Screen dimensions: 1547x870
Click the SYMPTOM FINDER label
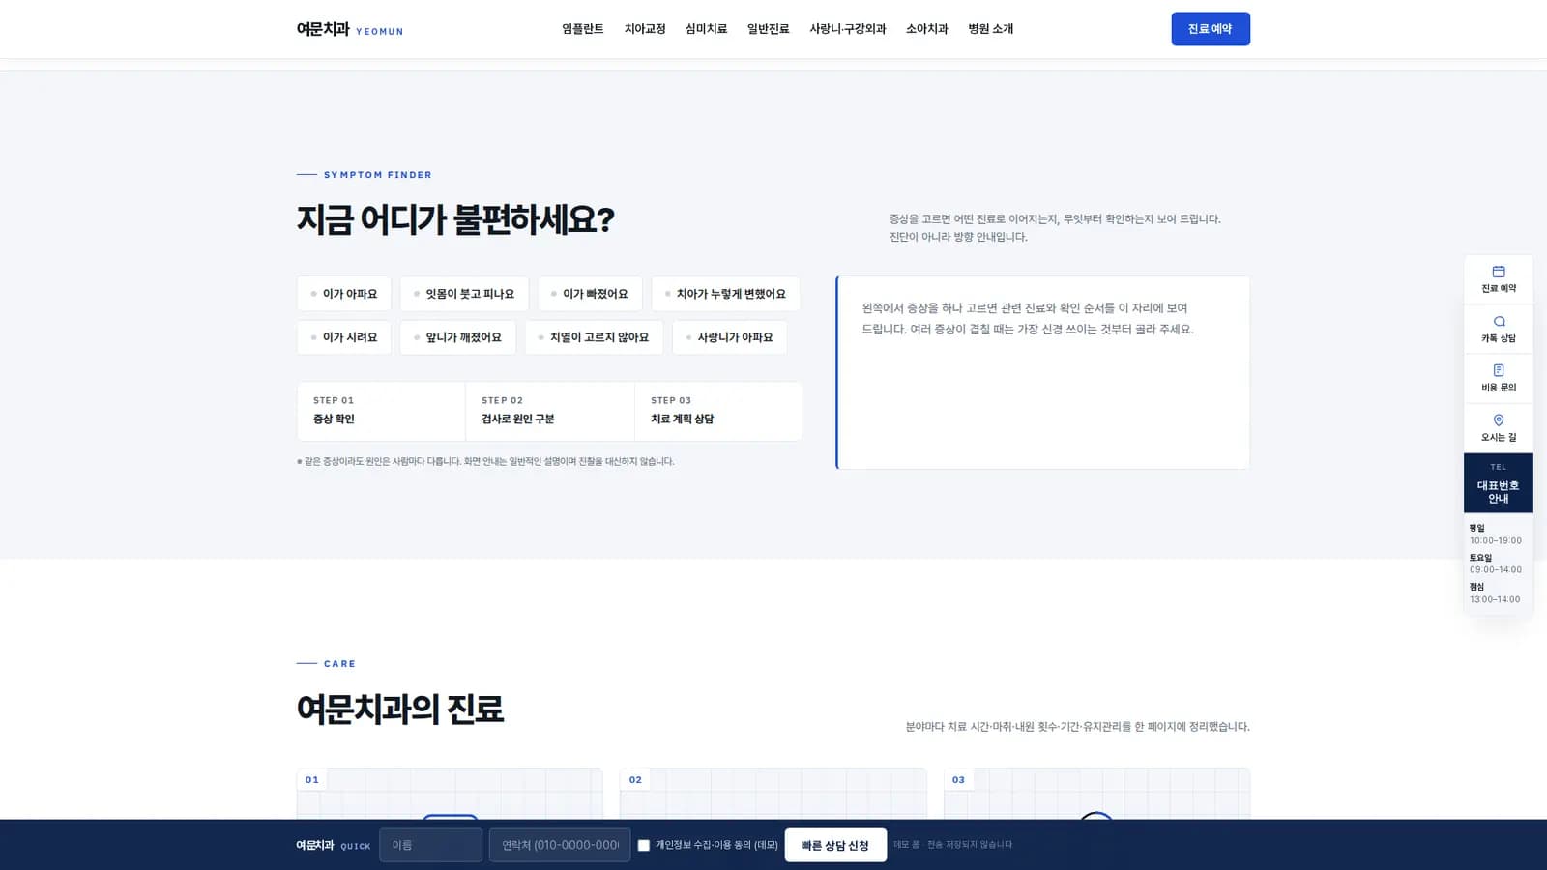pyautogui.click(x=378, y=175)
